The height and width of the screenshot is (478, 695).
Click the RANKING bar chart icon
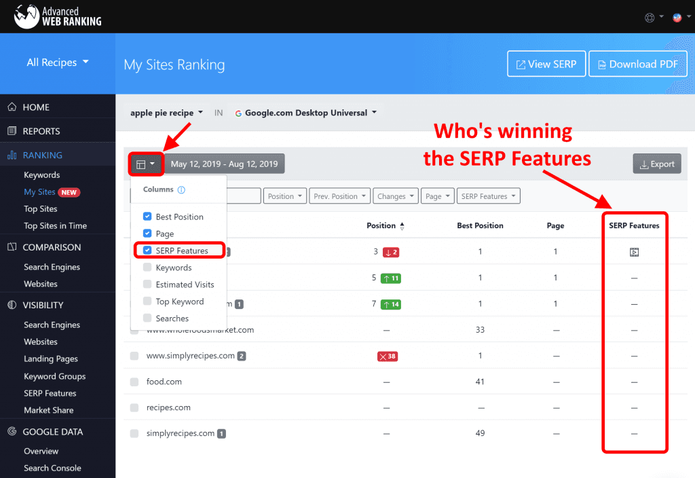pyautogui.click(x=12, y=155)
